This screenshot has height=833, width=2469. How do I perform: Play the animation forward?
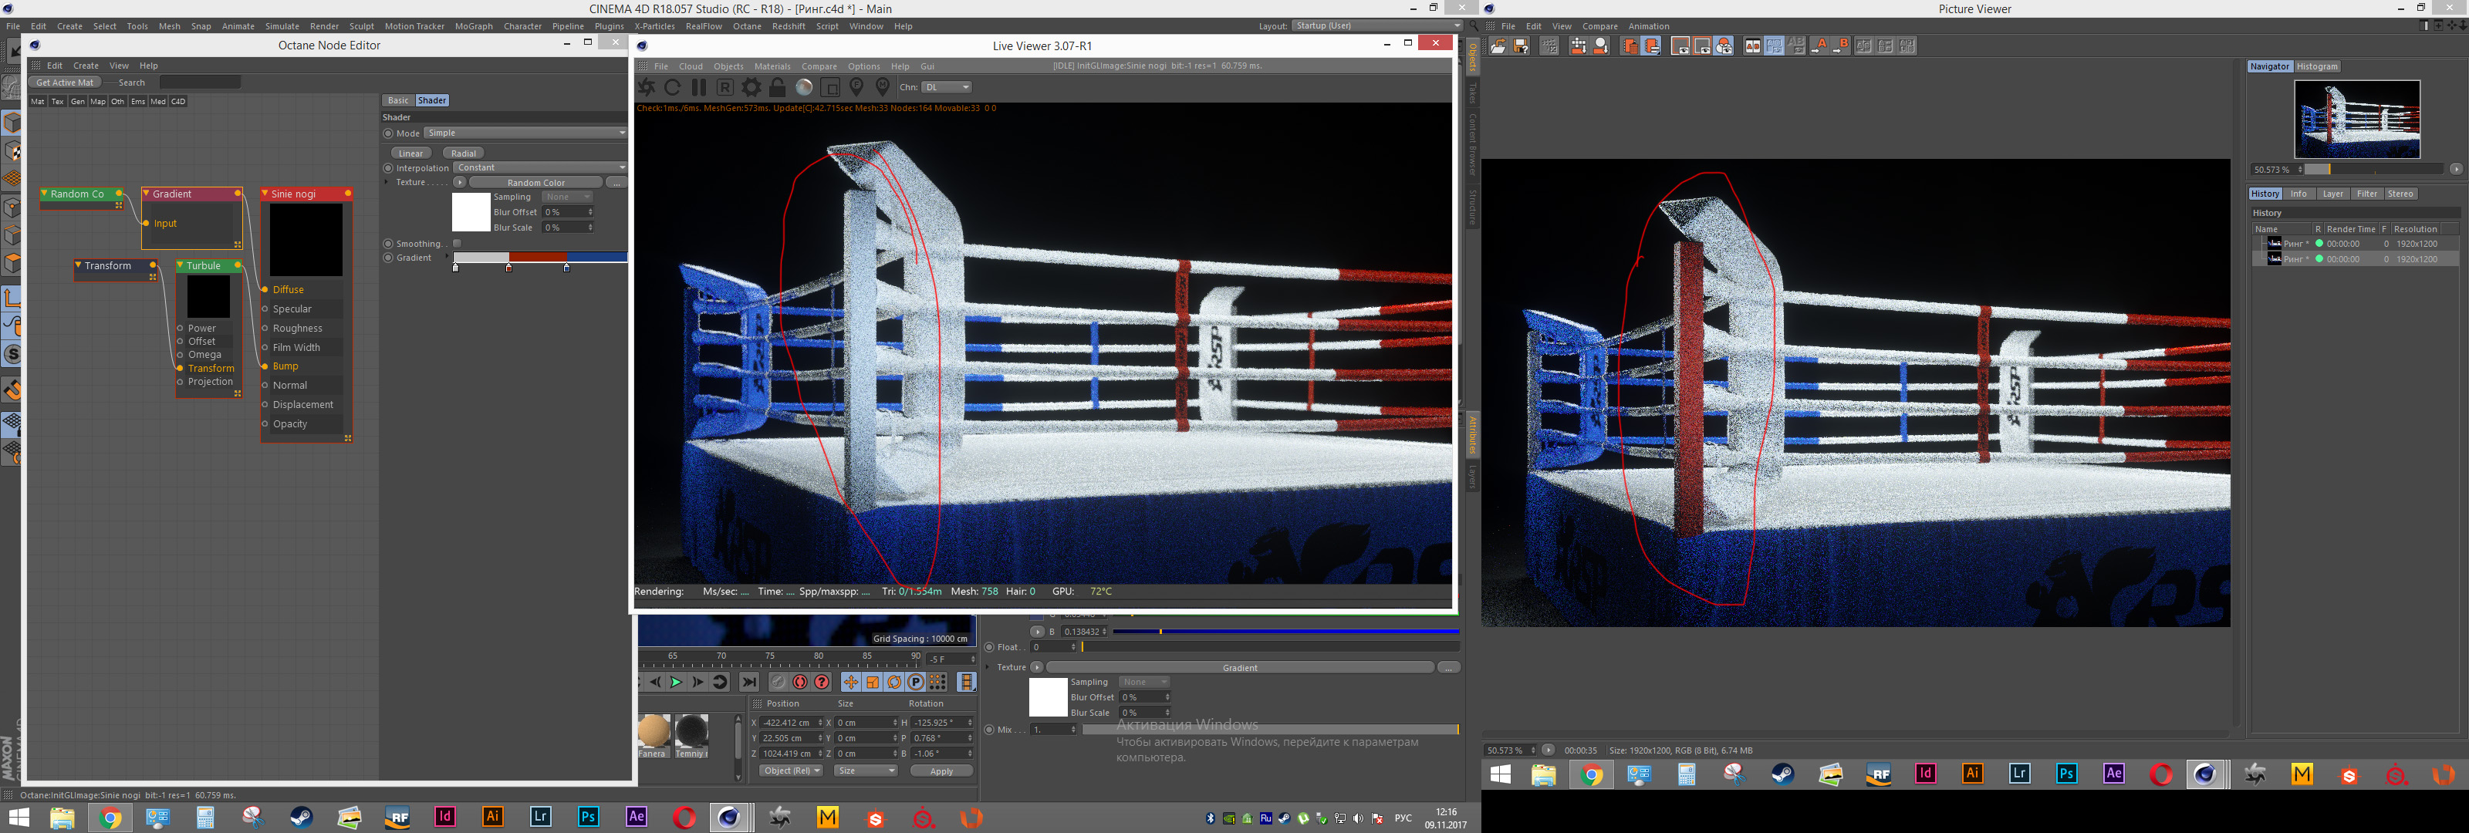[676, 683]
